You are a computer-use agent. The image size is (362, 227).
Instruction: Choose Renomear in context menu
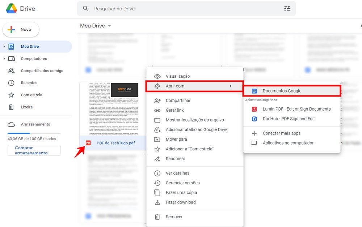[x=195, y=159]
